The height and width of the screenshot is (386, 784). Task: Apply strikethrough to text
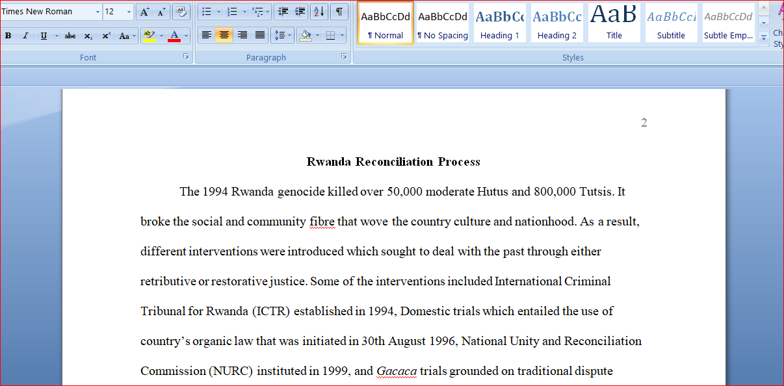coord(70,36)
